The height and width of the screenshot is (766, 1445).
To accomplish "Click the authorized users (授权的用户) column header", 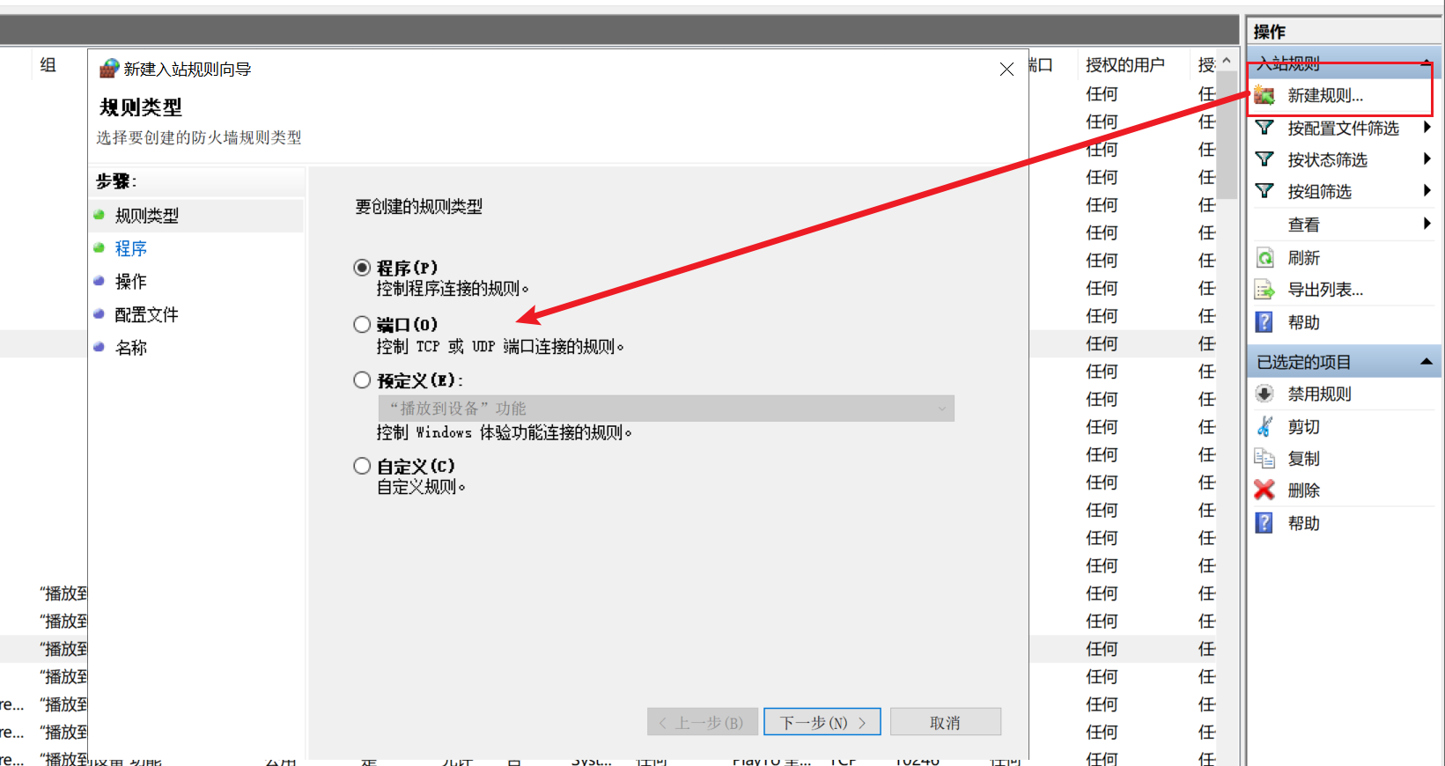I will point(1124,65).
